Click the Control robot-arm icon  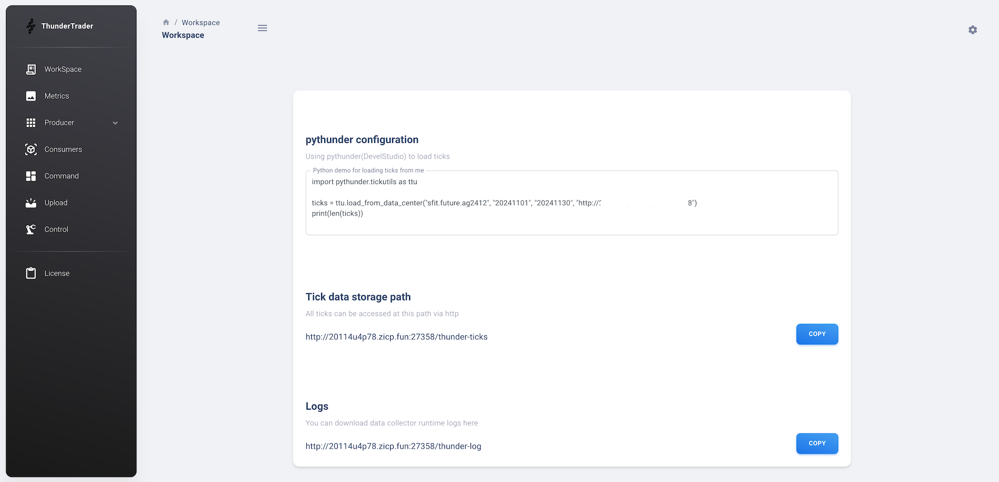coord(31,230)
